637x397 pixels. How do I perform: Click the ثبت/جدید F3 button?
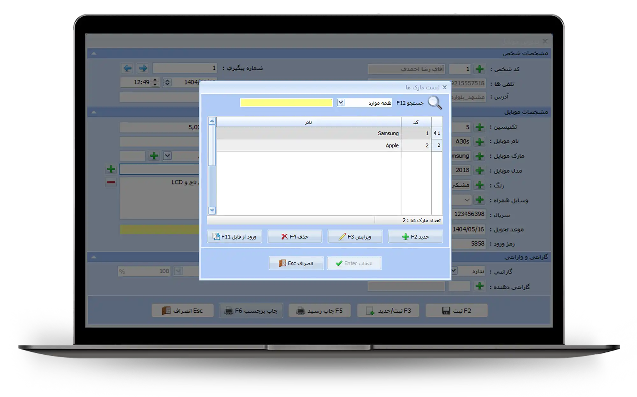388,310
